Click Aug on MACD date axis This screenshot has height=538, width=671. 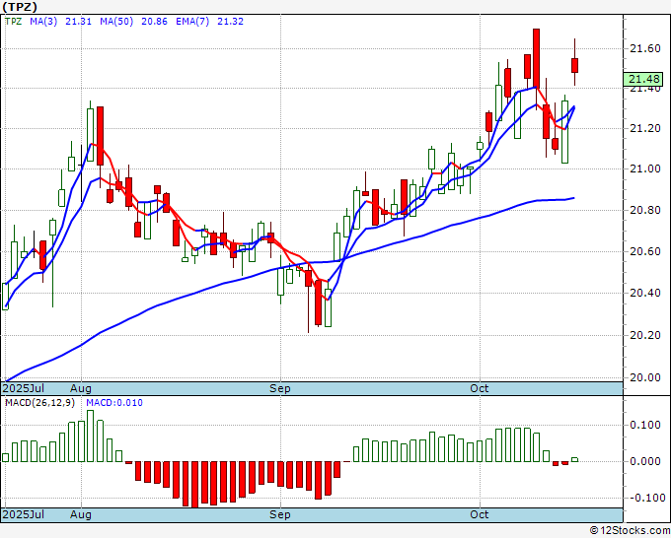click(81, 514)
